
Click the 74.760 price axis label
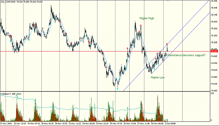point(214,63)
